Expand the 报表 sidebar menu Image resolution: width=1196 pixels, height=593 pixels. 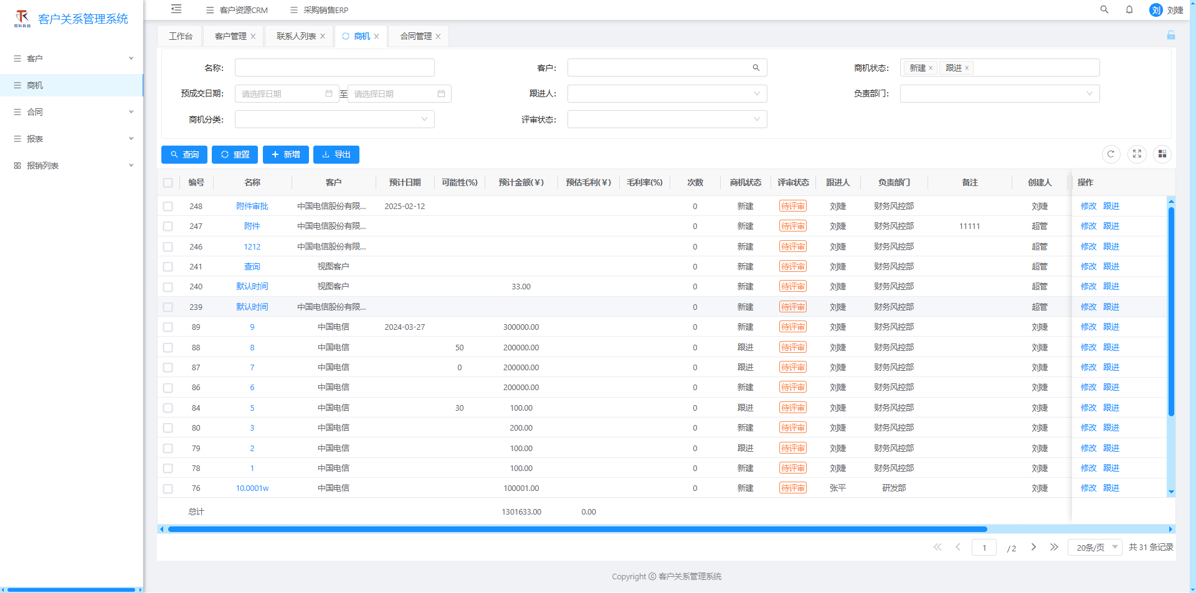point(72,139)
